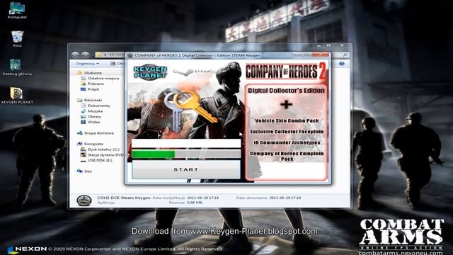The image size is (453, 255).
Task: Maximize the Explorer window
Action: (328, 45)
